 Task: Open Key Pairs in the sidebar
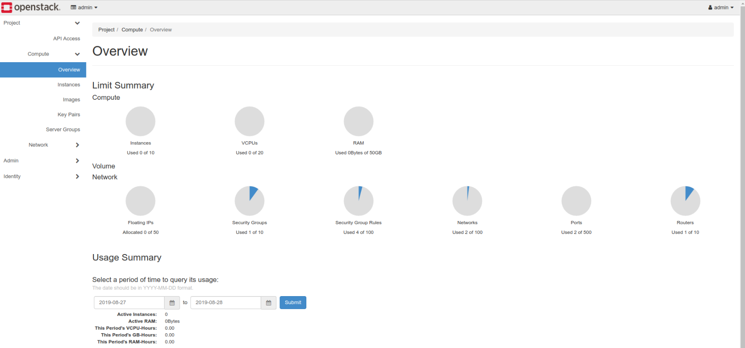68,115
